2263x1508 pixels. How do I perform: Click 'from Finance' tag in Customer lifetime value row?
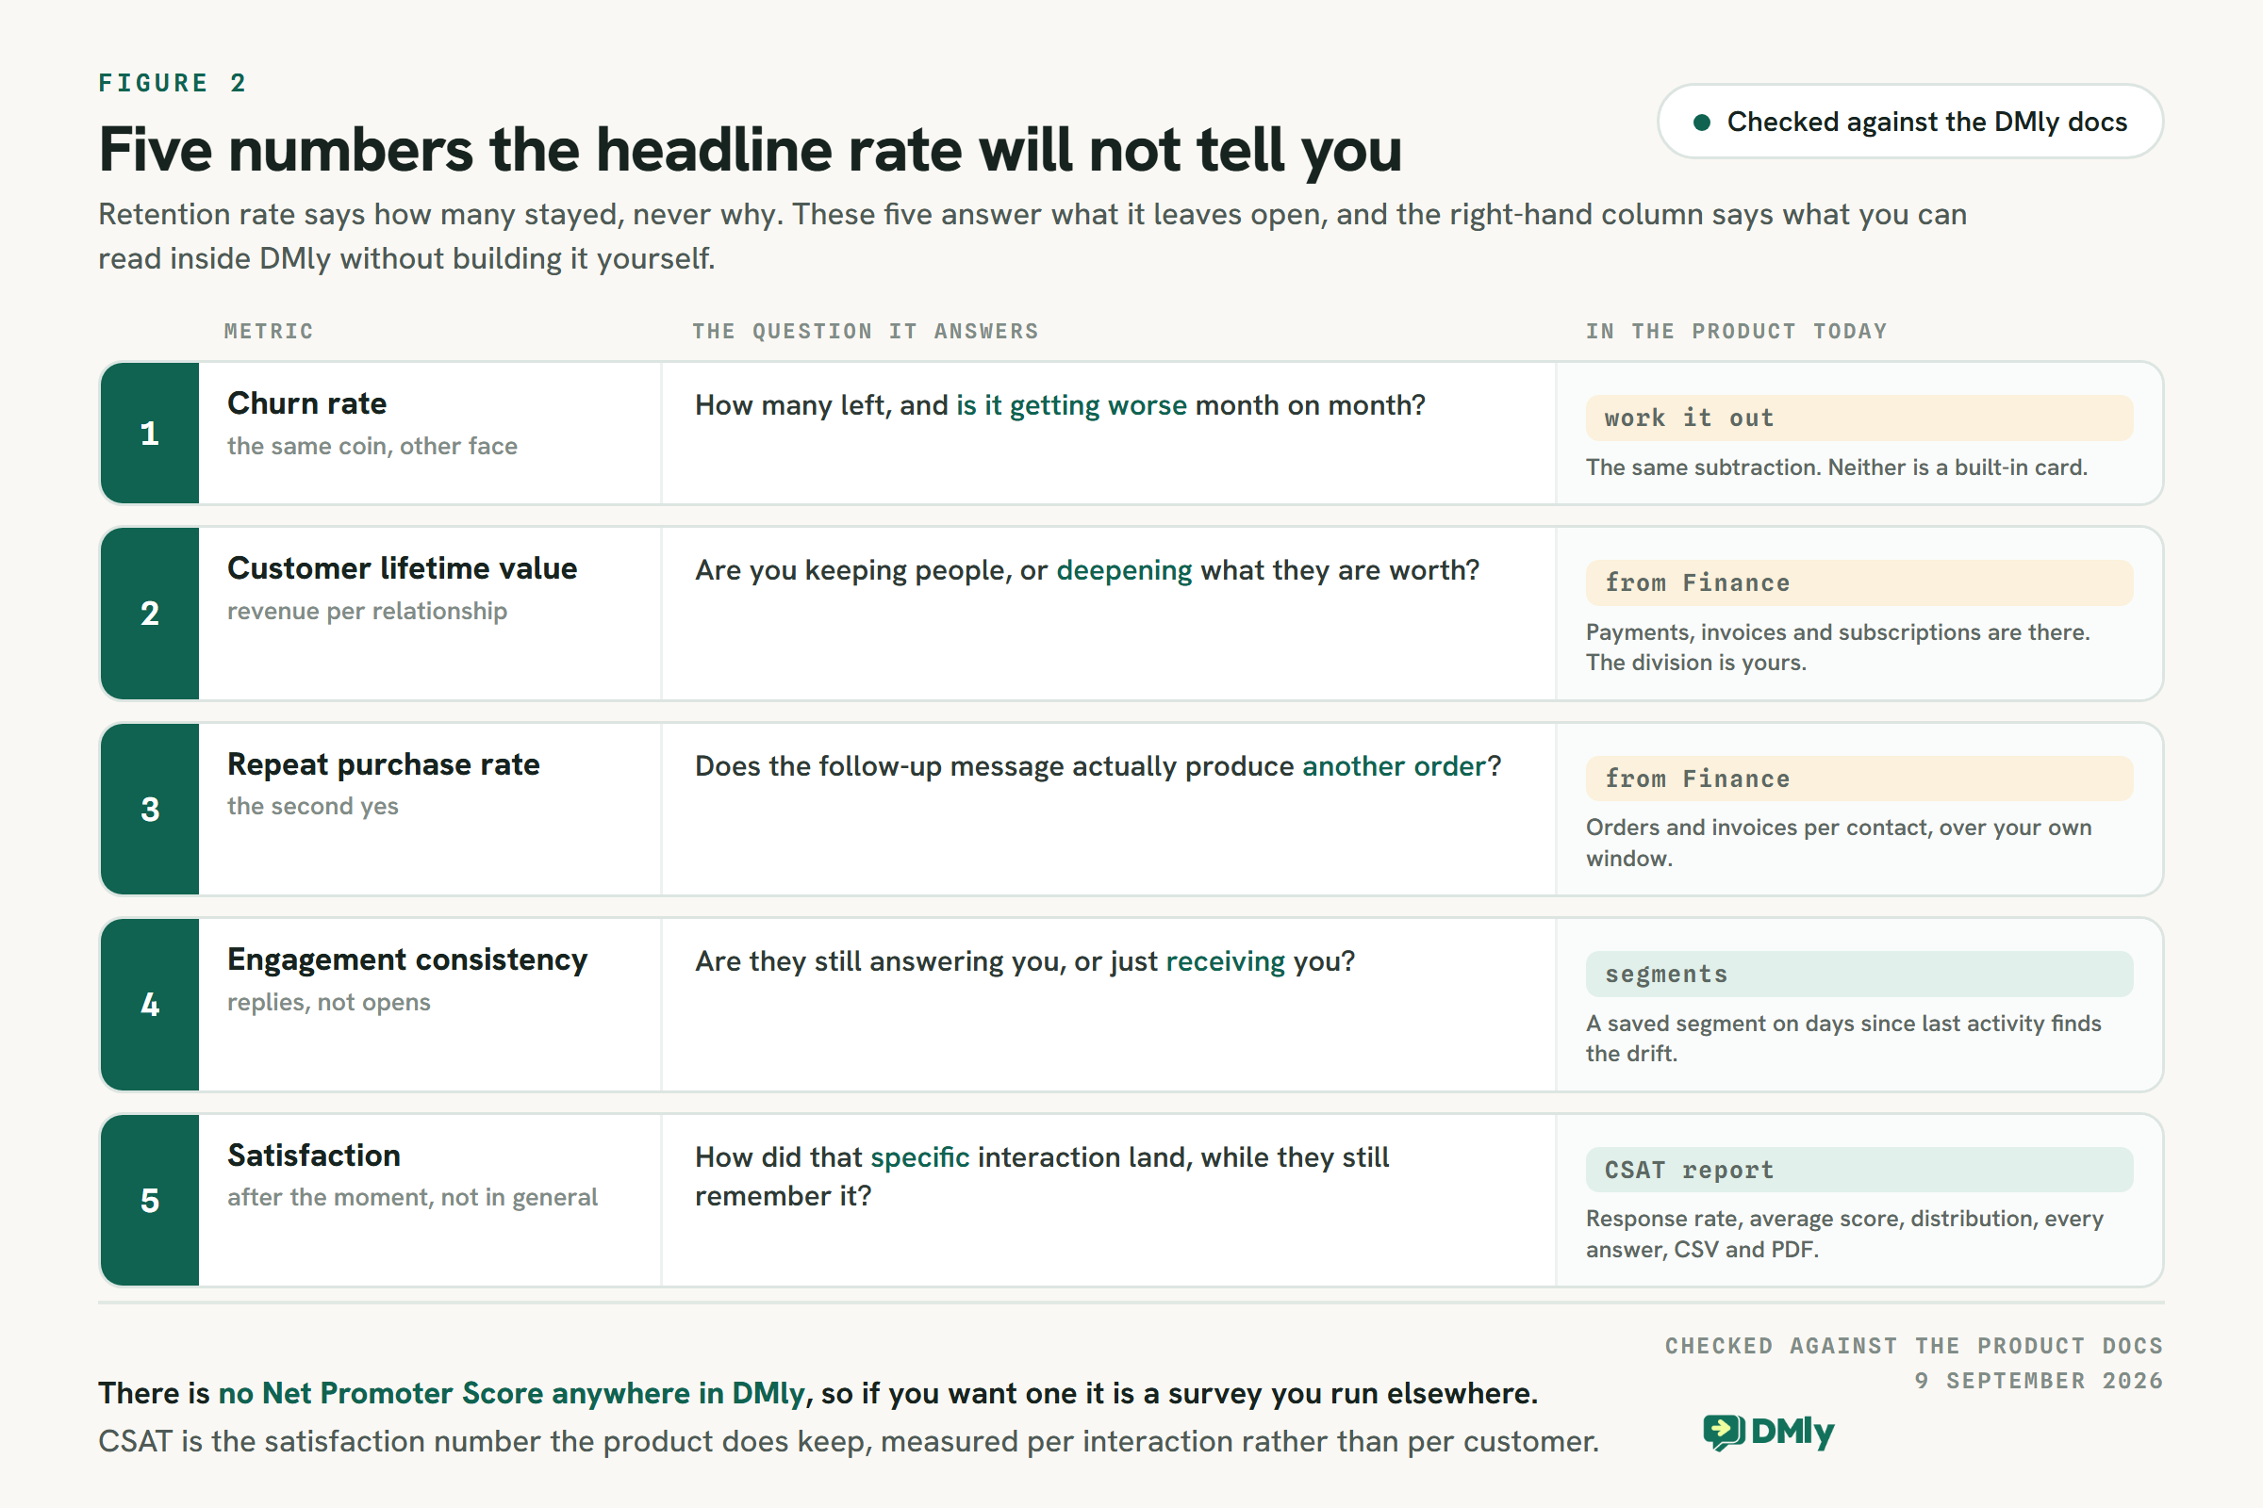[x=1858, y=582]
